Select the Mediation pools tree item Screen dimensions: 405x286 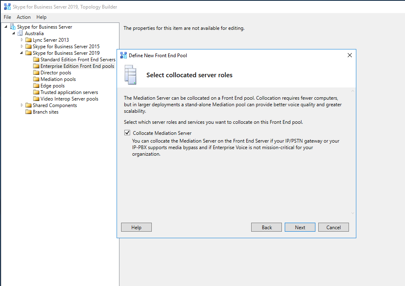tap(58, 79)
